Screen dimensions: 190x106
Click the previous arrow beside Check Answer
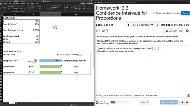(x=182, y=102)
